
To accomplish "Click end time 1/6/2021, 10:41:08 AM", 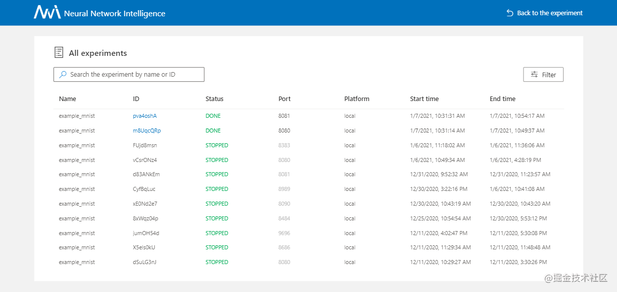I will (517, 189).
